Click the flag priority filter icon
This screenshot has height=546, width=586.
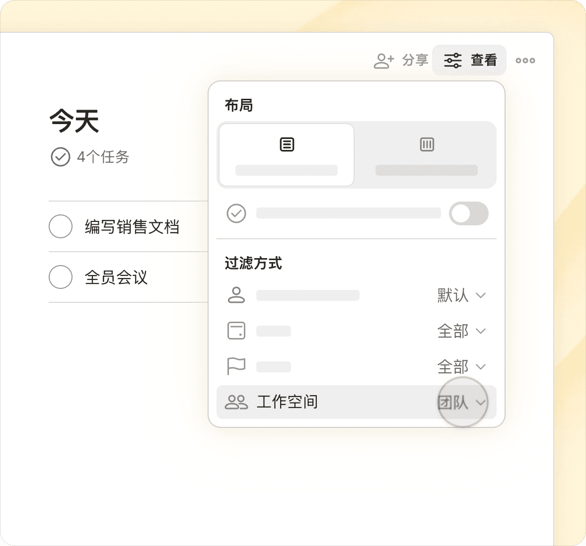pyautogui.click(x=236, y=366)
